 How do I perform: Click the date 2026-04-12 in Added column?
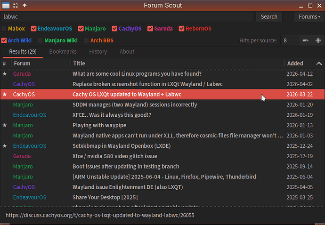300,74
